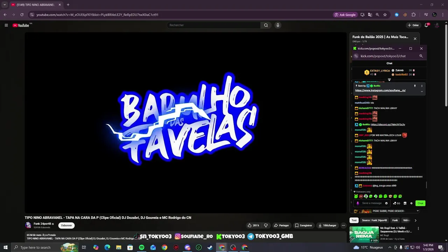Image resolution: width=448 pixels, height=252 pixels.
Task: Click Ask Google in the address bar
Action: pyautogui.click(x=345, y=15)
